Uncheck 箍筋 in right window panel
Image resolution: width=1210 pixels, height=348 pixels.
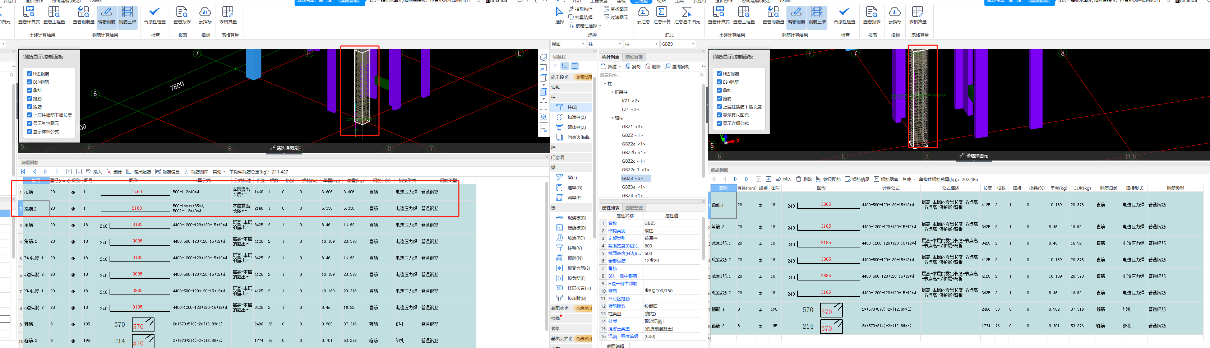[x=719, y=99]
